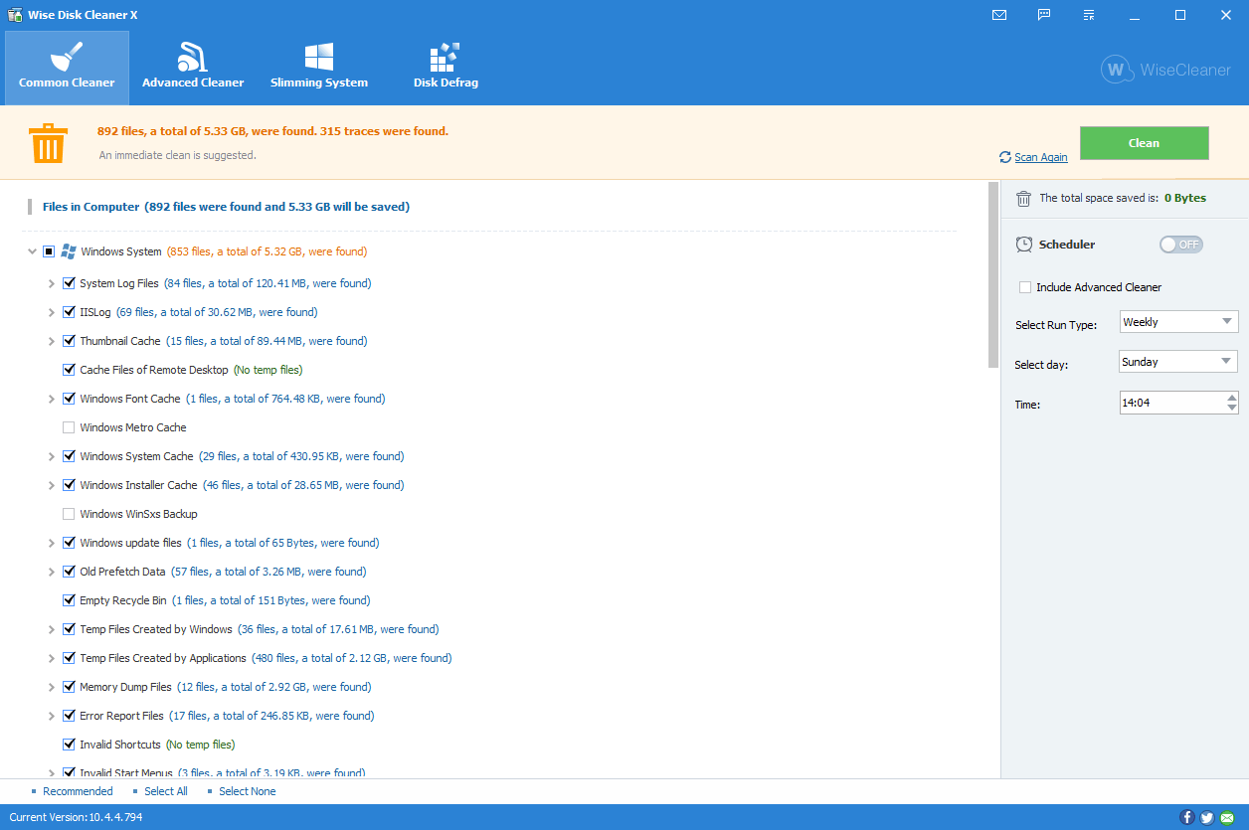Enable the Include Advanced Cleaner checkbox

1025,287
